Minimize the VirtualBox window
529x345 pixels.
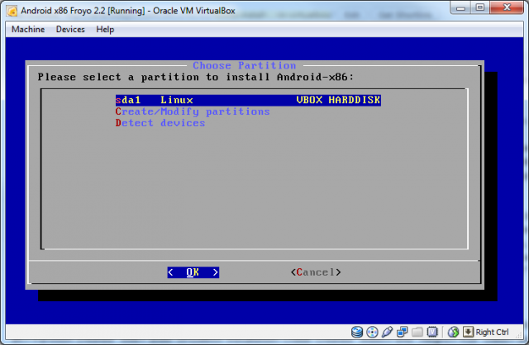(460, 7)
